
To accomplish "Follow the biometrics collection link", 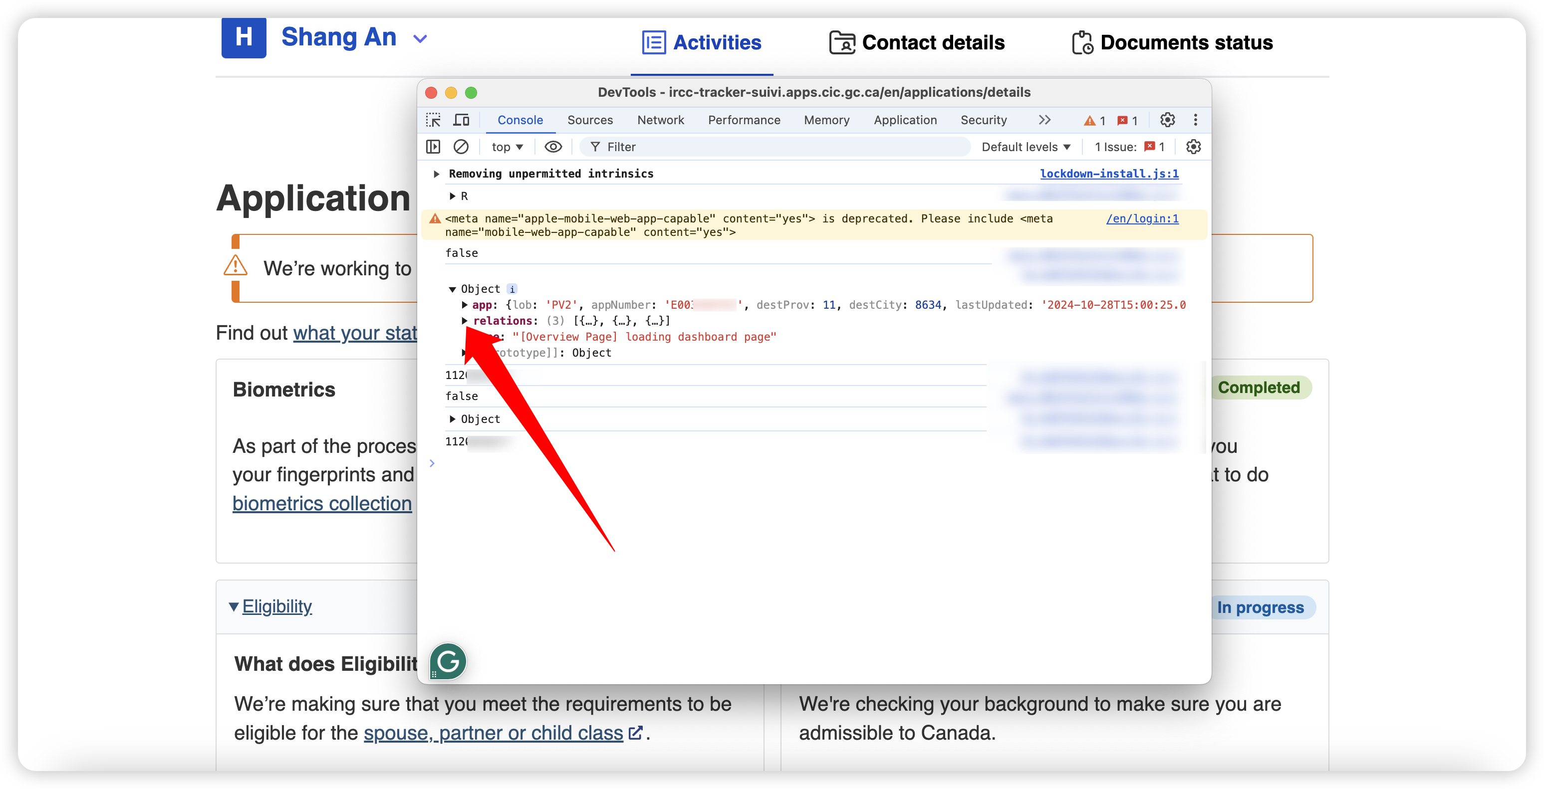I will point(322,504).
